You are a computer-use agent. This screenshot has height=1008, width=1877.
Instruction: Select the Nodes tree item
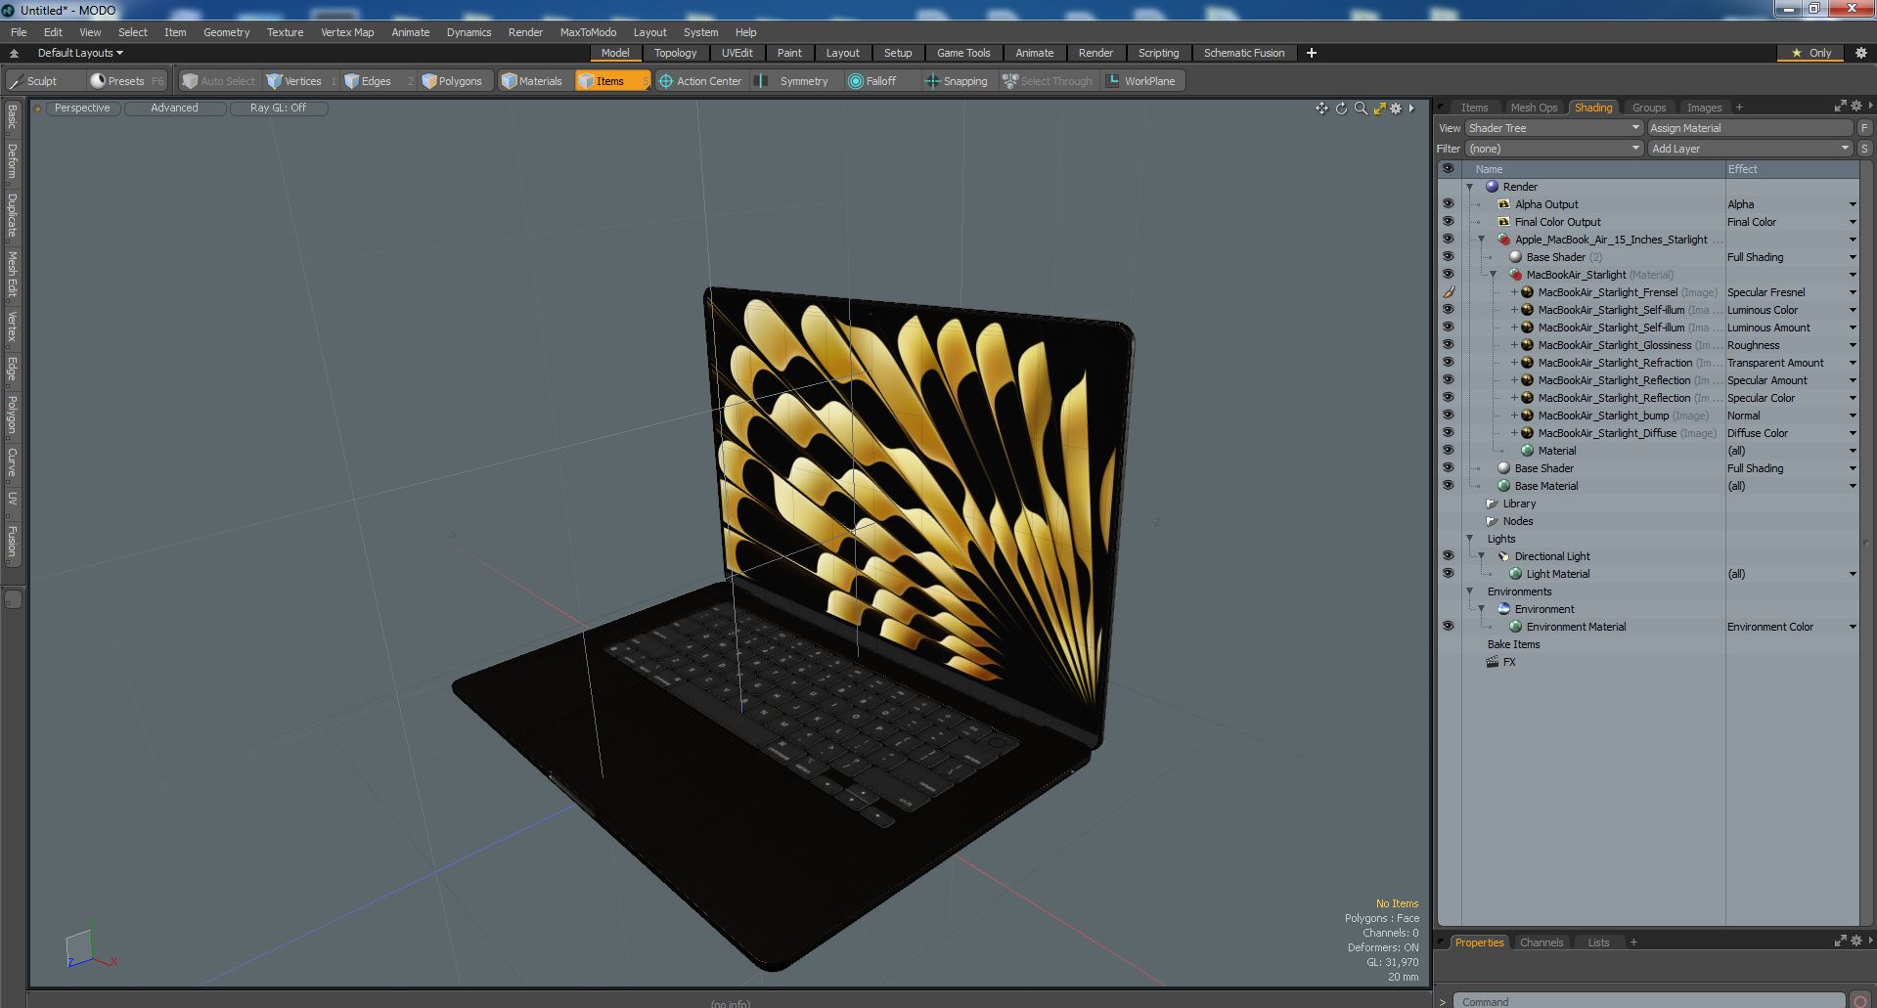[x=1517, y=521]
